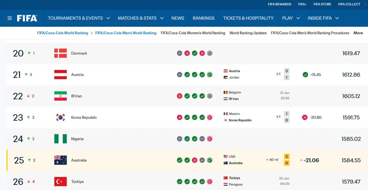Click Nigeria's green-white flag
The image size is (368, 190).
60,139
